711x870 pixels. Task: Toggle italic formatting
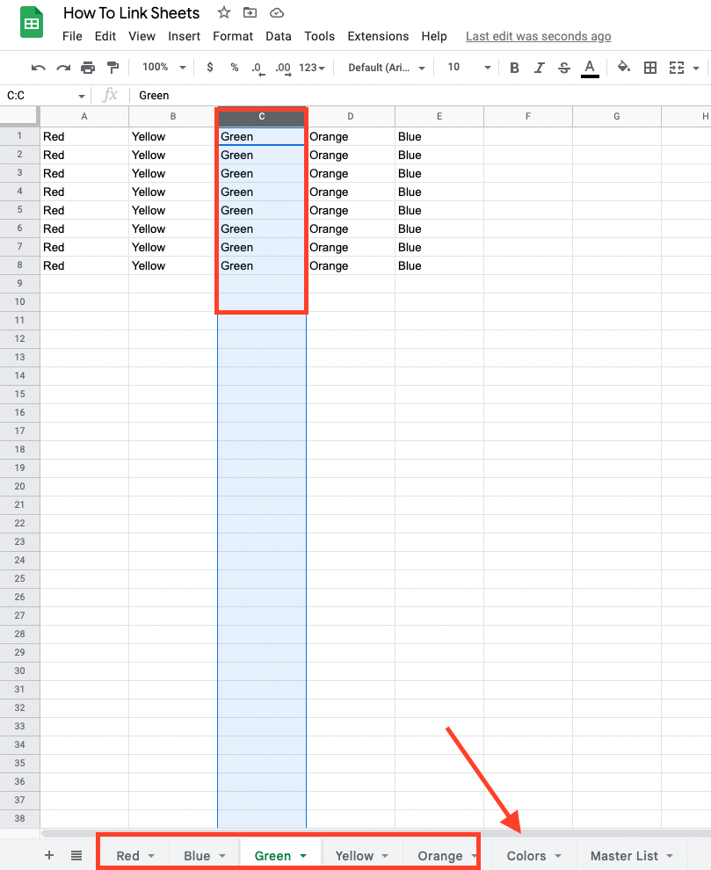[x=539, y=67]
